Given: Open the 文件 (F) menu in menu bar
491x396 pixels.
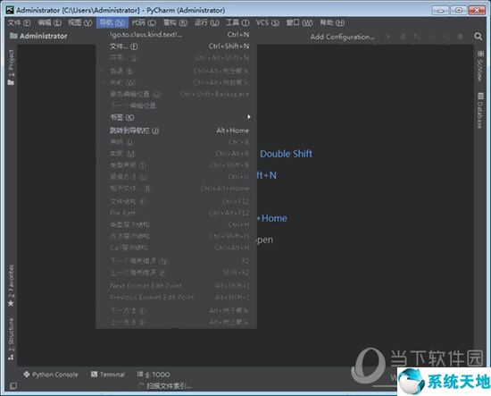Looking at the screenshot, I should (x=19, y=22).
